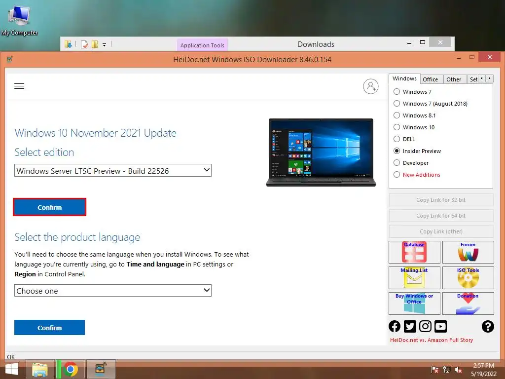Image resolution: width=505 pixels, height=379 pixels.
Task: Open File Explorer from the taskbar
Action: tap(40, 369)
